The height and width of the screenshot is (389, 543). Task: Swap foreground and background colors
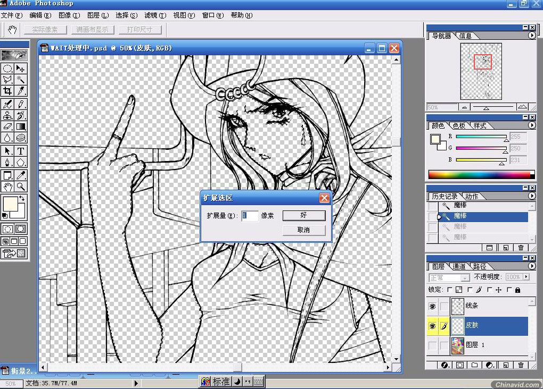[x=22, y=198]
